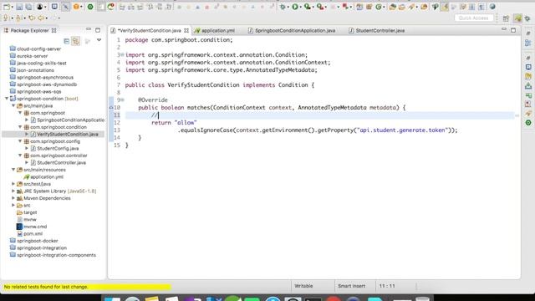Select the highlighted Spring perspective icon
The height and width of the screenshot is (301, 535).
coord(518,18)
